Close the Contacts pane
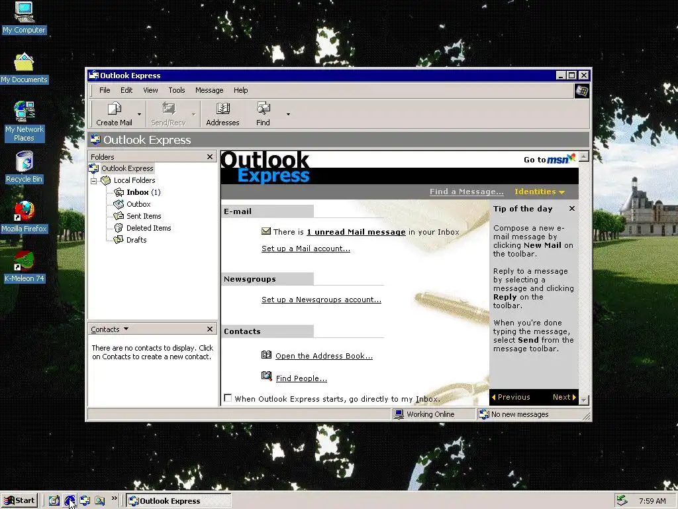The width and height of the screenshot is (678, 509). tap(210, 329)
